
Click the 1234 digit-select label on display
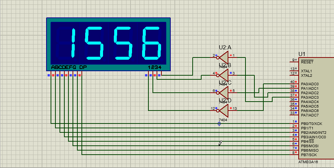pos(154,67)
